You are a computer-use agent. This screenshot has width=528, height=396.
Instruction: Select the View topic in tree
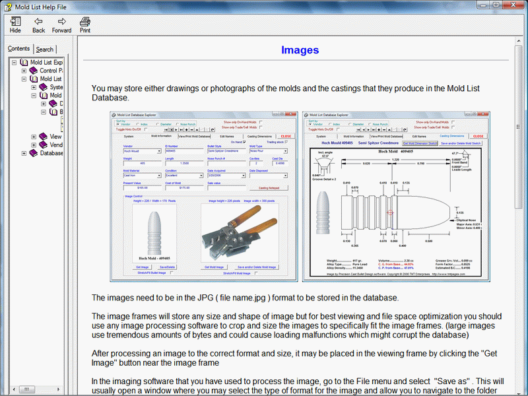(x=56, y=137)
